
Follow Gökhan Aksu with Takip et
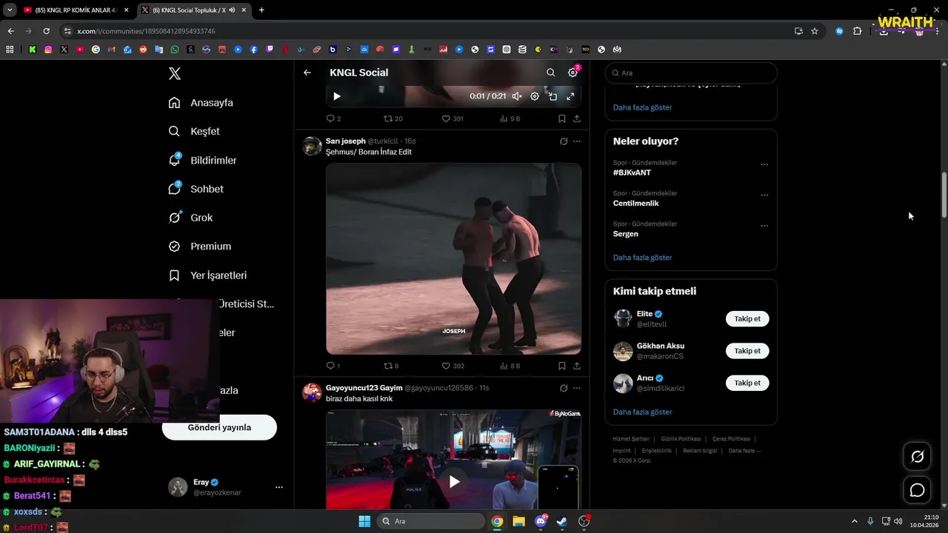point(747,351)
